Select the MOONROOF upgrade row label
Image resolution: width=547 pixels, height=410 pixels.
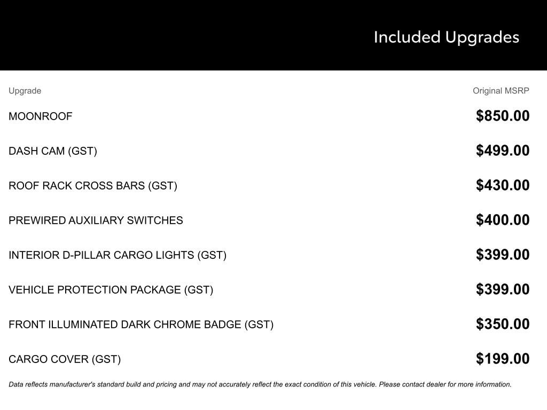click(41, 116)
